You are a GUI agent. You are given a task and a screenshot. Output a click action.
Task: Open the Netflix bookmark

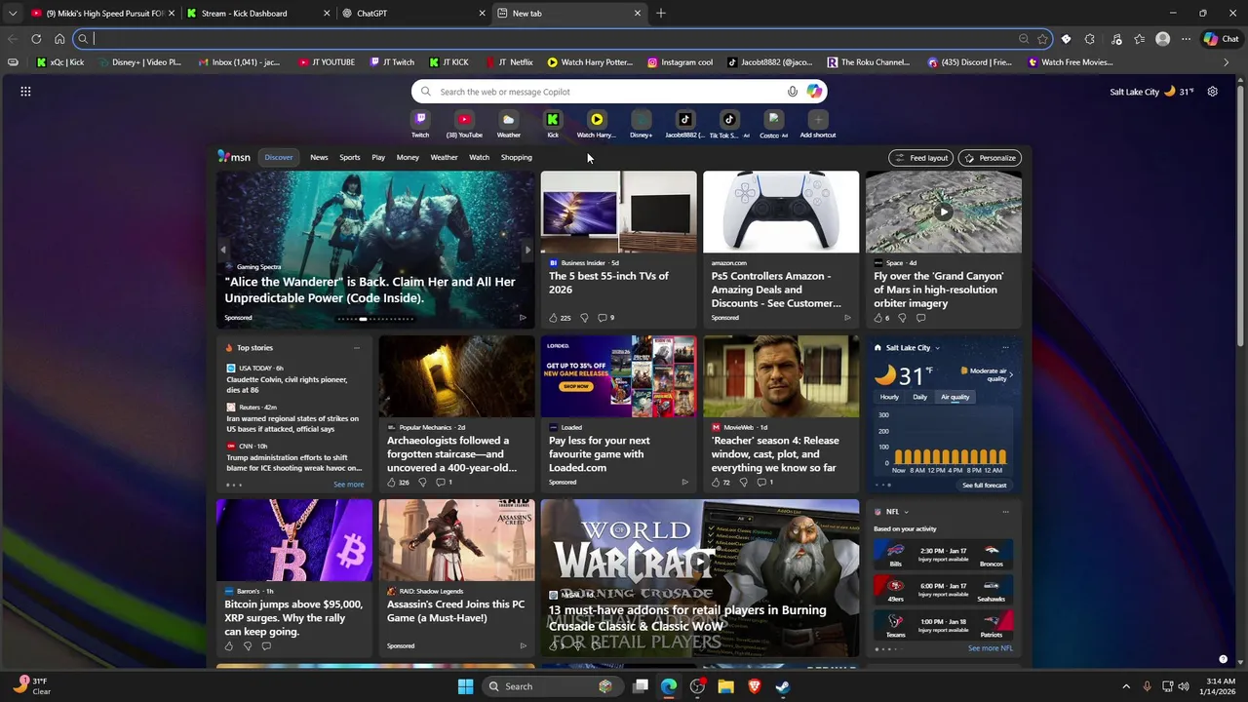509,62
